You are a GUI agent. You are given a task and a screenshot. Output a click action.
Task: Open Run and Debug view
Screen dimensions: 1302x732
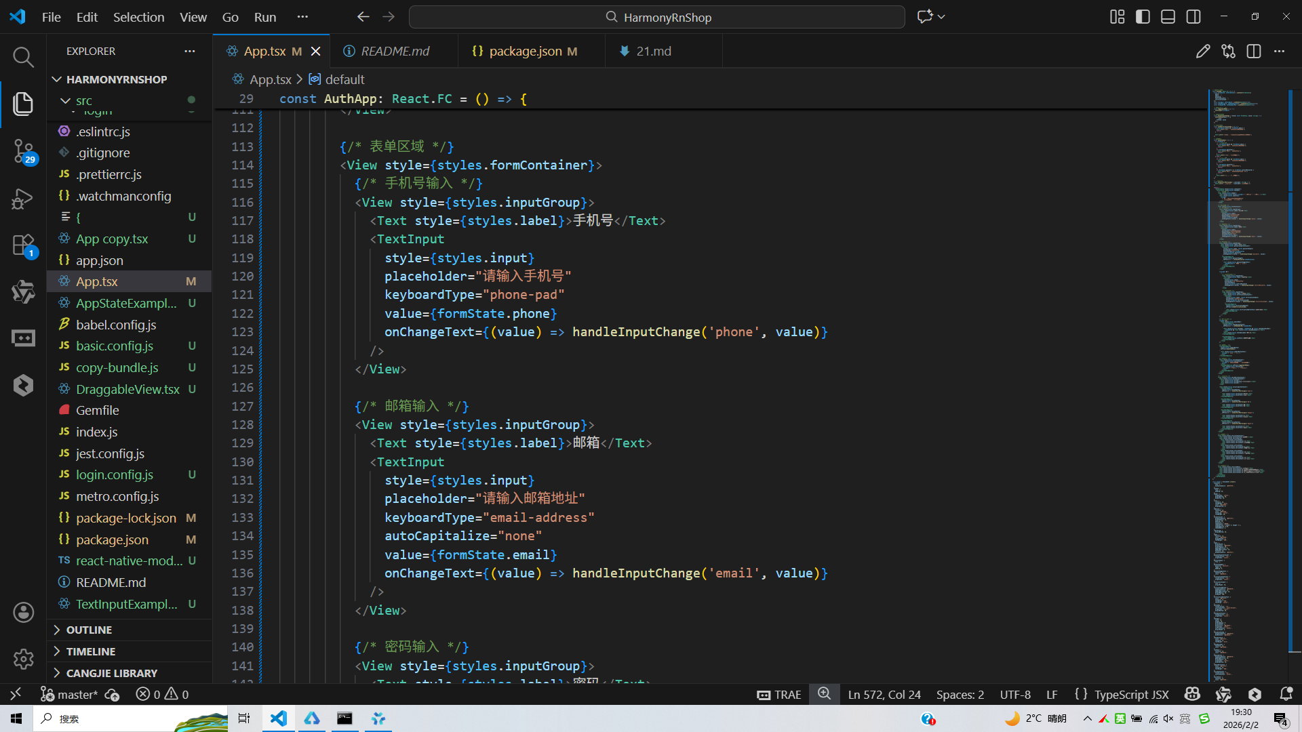tap(23, 199)
